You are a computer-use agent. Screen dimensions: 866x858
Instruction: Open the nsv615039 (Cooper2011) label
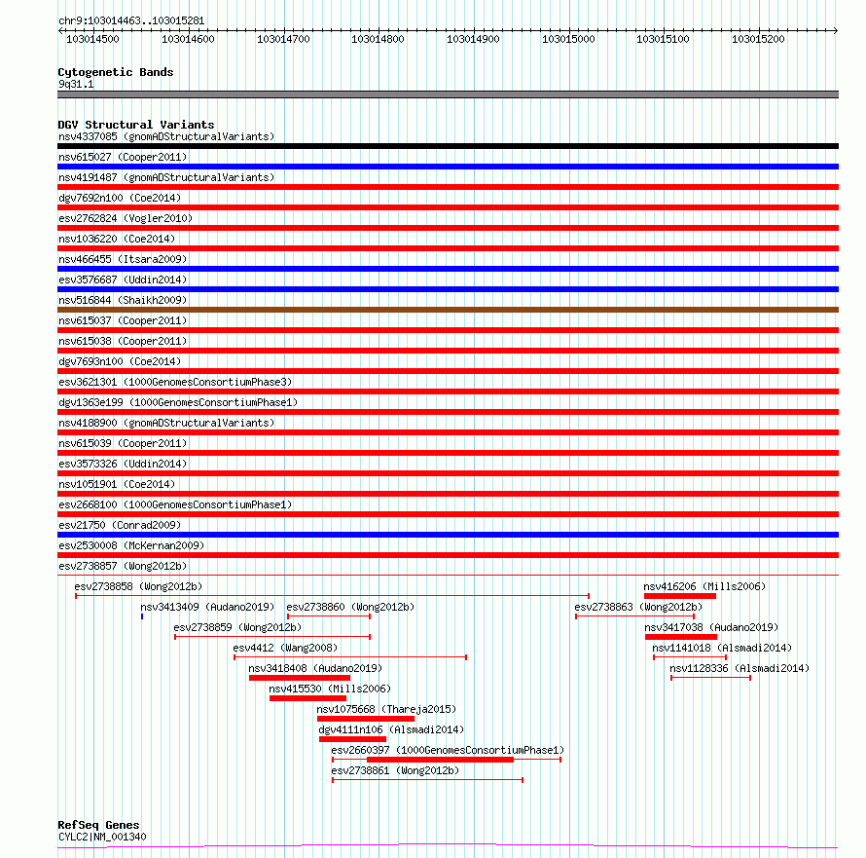point(123,443)
